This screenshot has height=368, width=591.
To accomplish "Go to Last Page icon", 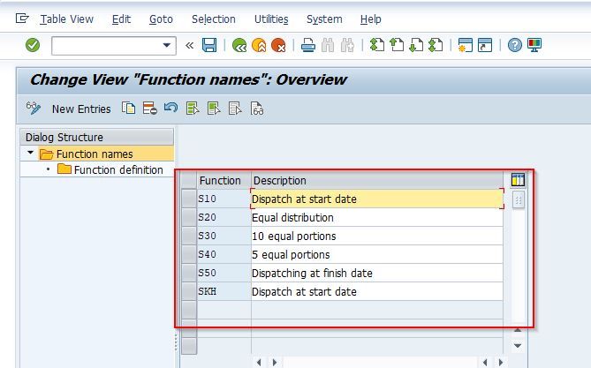I will click(x=436, y=45).
